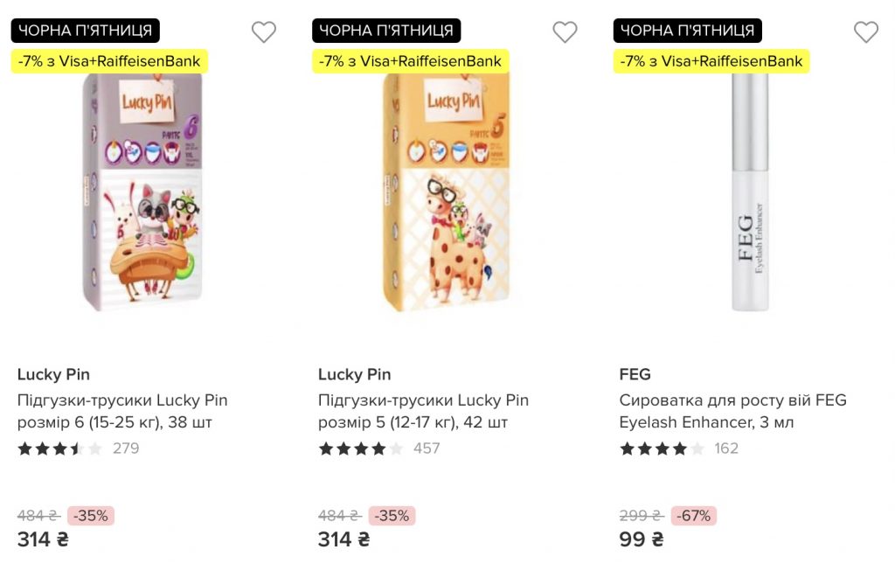Click the 99 ₴ price of FEG serum
The height and width of the screenshot is (563, 895).
coord(642,539)
